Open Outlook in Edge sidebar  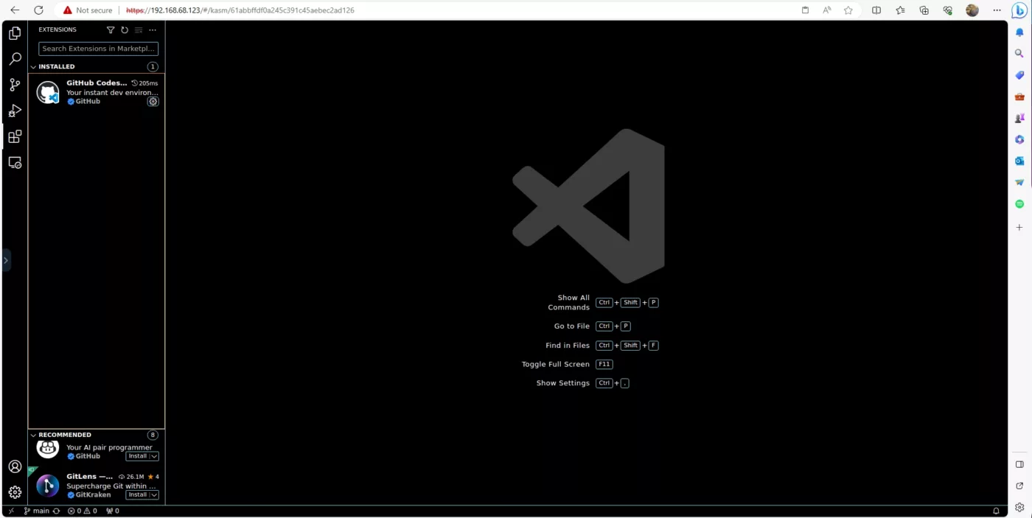click(1019, 161)
